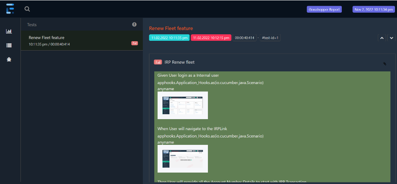Click '10:11:35 pm / 00:00:40:414' under Renew Fleet feature
The image size is (397, 184).
pyautogui.click(x=50, y=44)
